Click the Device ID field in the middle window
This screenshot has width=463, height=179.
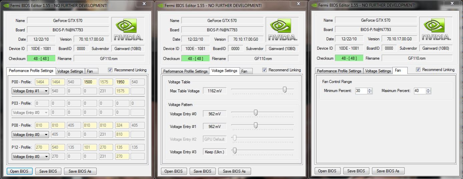click(x=195, y=49)
